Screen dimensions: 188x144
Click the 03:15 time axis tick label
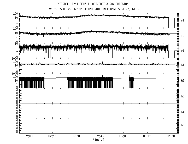pos(147,136)
